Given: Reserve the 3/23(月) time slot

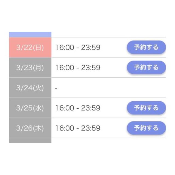Looking at the screenshot, I should pos(146,68).
